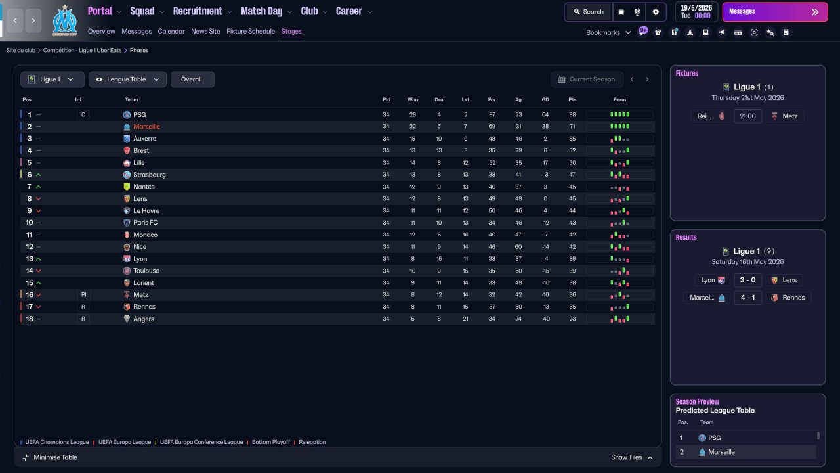This screenshot has height=473, width=840.
Task: Open the bookmark icon beside Search
Action: pos(621,12)
